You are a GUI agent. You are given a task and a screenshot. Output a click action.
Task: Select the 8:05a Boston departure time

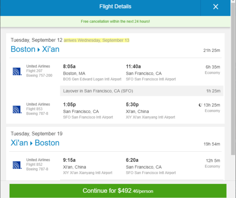pos(69,67)
